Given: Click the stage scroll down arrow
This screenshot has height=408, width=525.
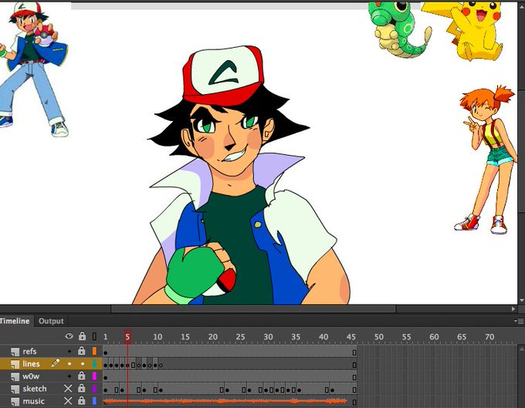Looking at the screenshot, I should pos(521,300).
